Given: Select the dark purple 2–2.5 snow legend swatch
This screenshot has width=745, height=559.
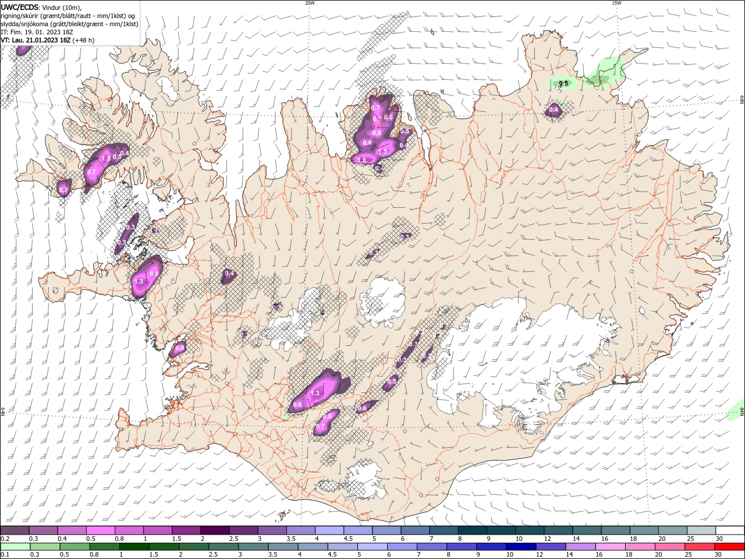Looking at the screenshot, I should point(215,530).
